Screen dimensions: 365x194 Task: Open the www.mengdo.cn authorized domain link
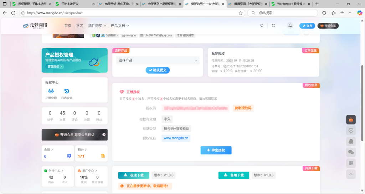[x=176, y=138]
